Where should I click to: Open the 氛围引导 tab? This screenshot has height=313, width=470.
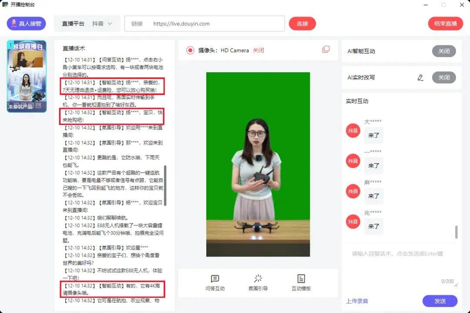[258, 283]
